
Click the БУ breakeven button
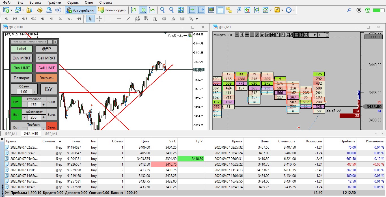coord(49,89)
